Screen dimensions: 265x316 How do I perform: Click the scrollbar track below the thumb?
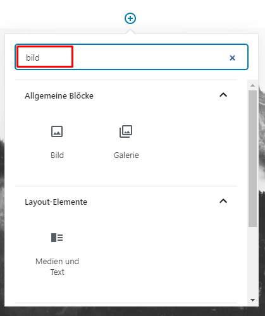(252, 261)
